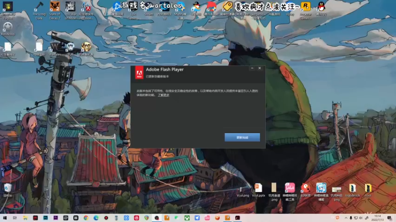Open Google Chrome from the taskbar
Viewport: 396px width, 222px height.
coord(86,218)
